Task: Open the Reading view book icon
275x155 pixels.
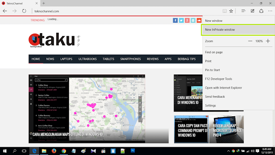Action: (x=224, y=11)
